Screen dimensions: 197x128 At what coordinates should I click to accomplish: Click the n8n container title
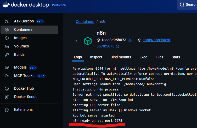(x=101, y=33)
